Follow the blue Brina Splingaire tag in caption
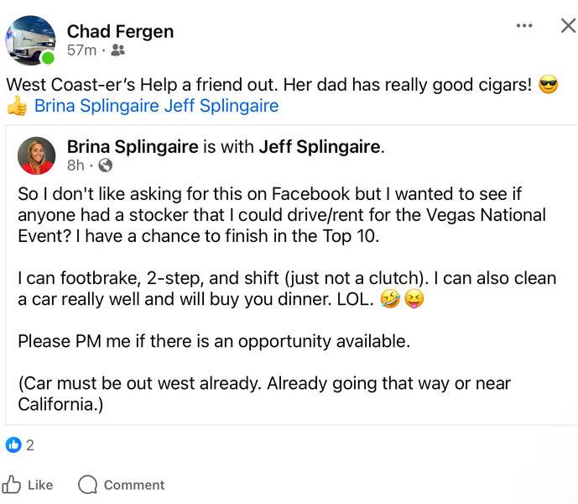Viewport: 578px width, 504px height. [96, 106]
